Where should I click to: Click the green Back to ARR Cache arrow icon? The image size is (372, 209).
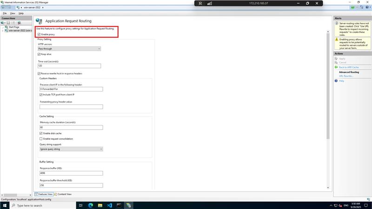point(336,67)
